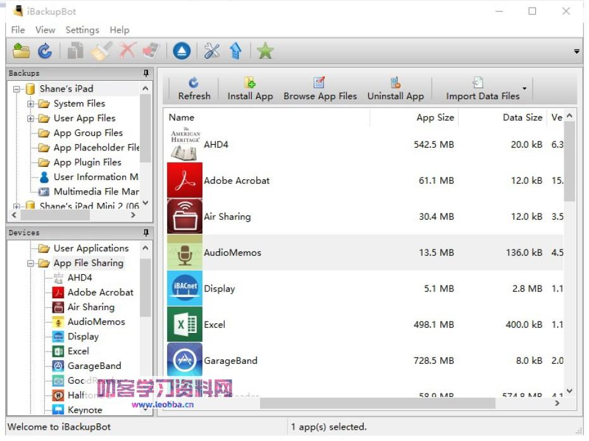Click the blue upward arrow toolbar icon

[x=235, y=51]
